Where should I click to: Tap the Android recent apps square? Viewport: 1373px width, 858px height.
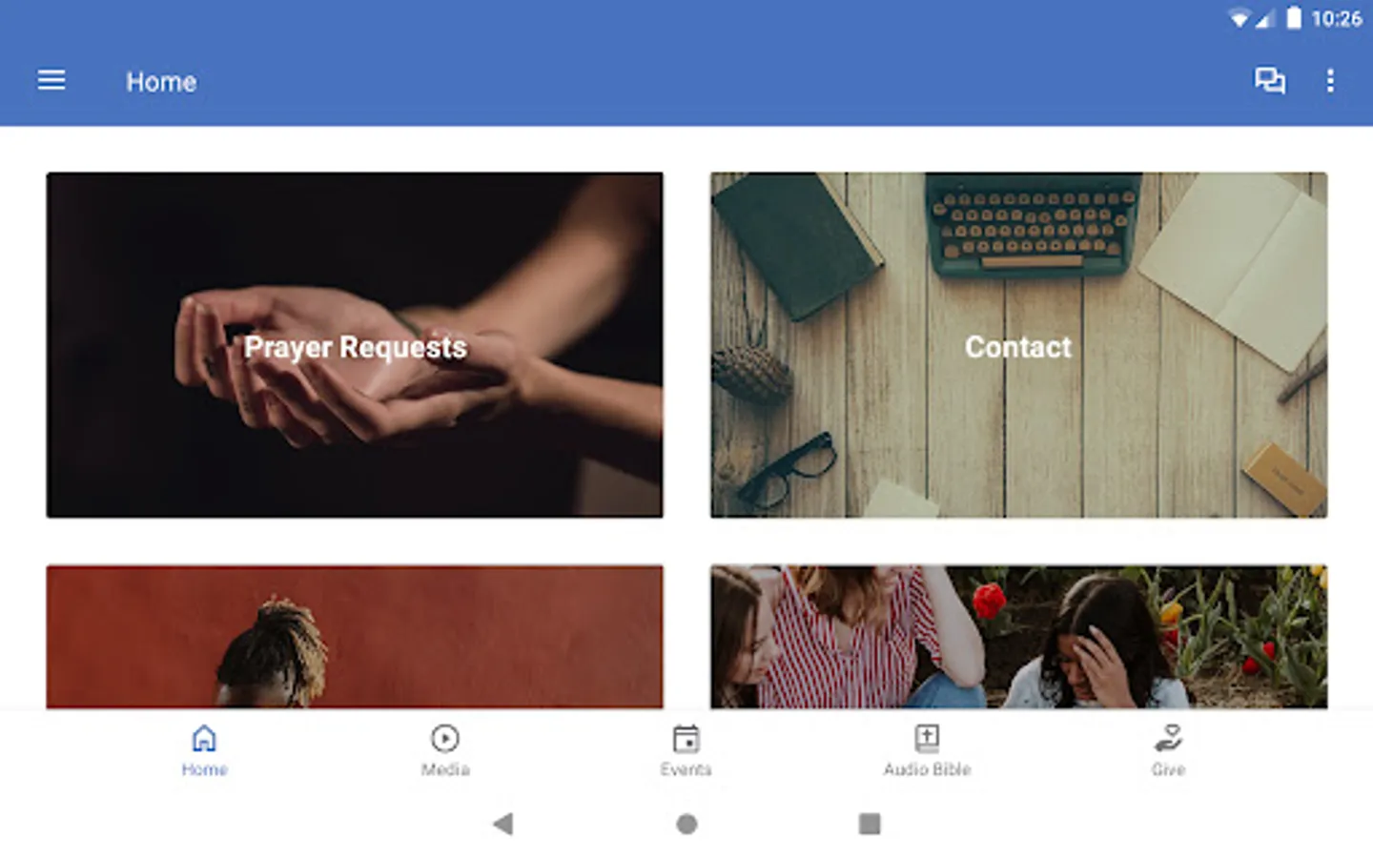870,824
